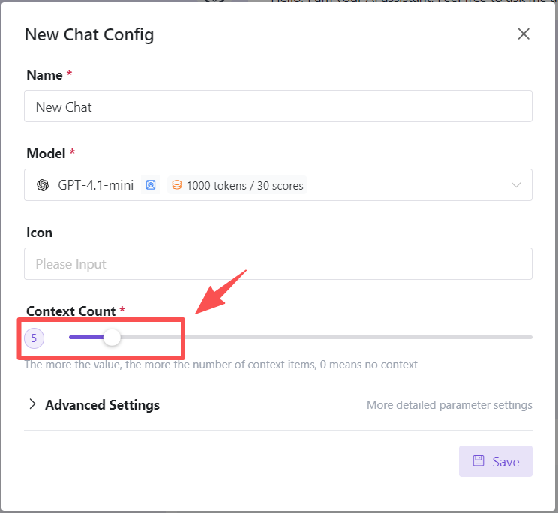Save the chat configuration
Screen dimensions: 558x513
[x=496, y=461]
